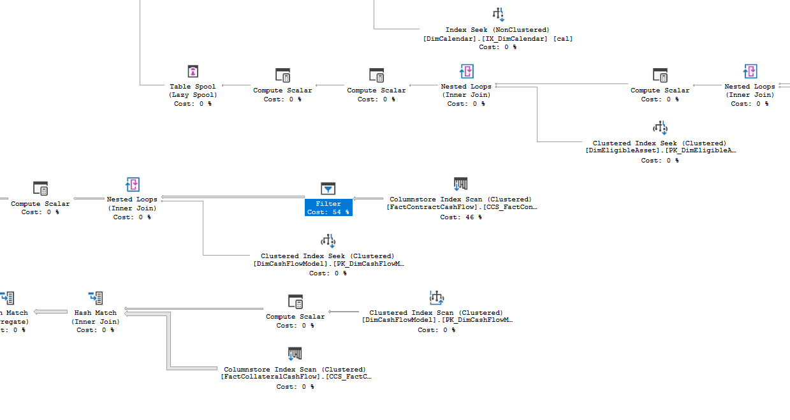Select the Clustered Index Scan icon beside Compute Scalar

[437, 298]
